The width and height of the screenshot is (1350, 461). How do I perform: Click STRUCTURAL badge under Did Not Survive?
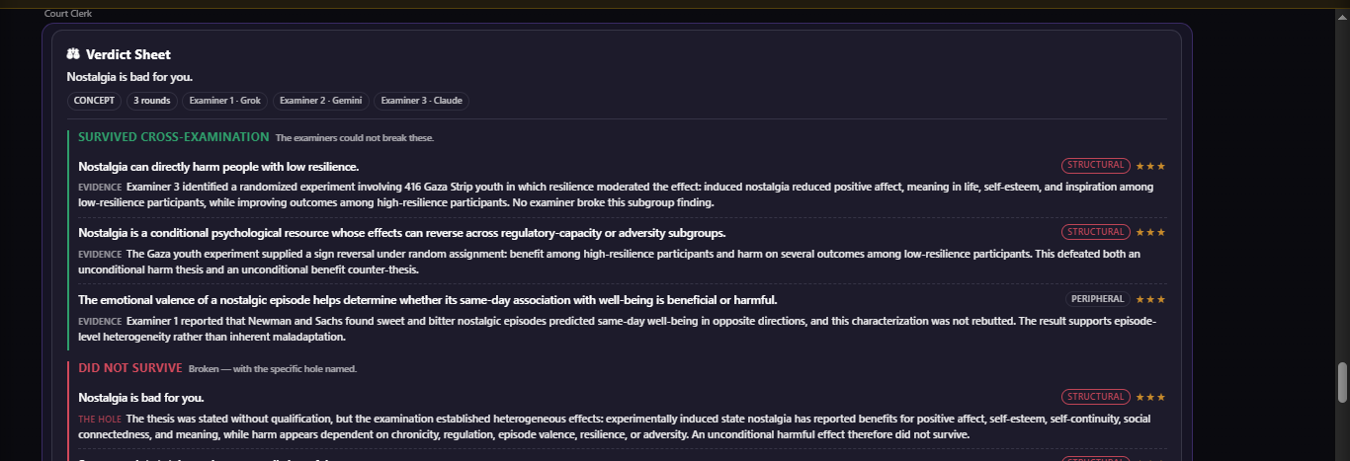(x=1096, y=397)
